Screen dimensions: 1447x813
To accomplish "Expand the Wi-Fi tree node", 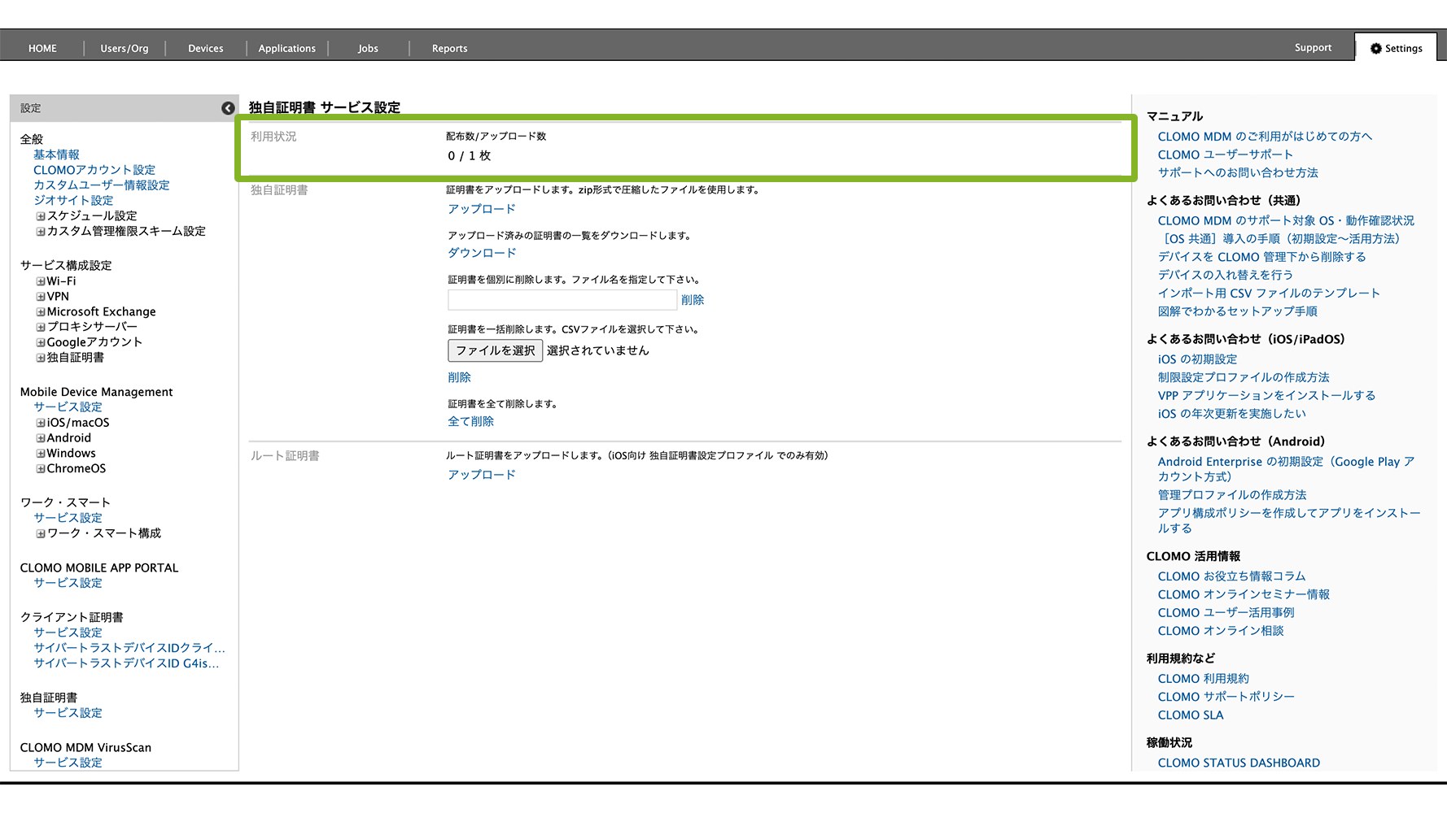I will [41, 281].
